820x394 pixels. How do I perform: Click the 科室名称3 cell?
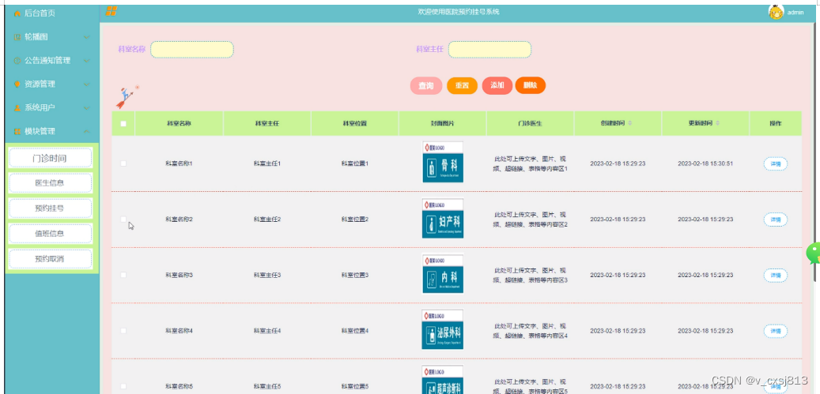point(179,275)
